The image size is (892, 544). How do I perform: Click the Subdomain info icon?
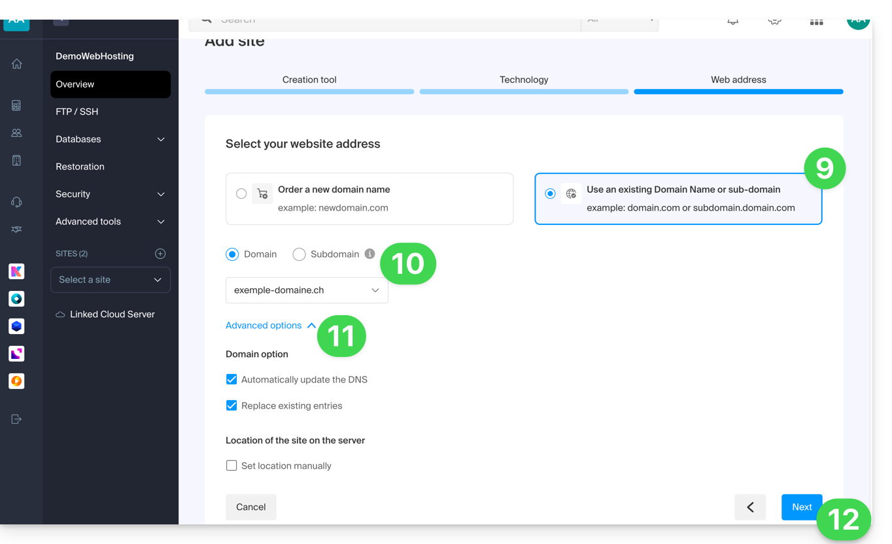tap(369, 254)
